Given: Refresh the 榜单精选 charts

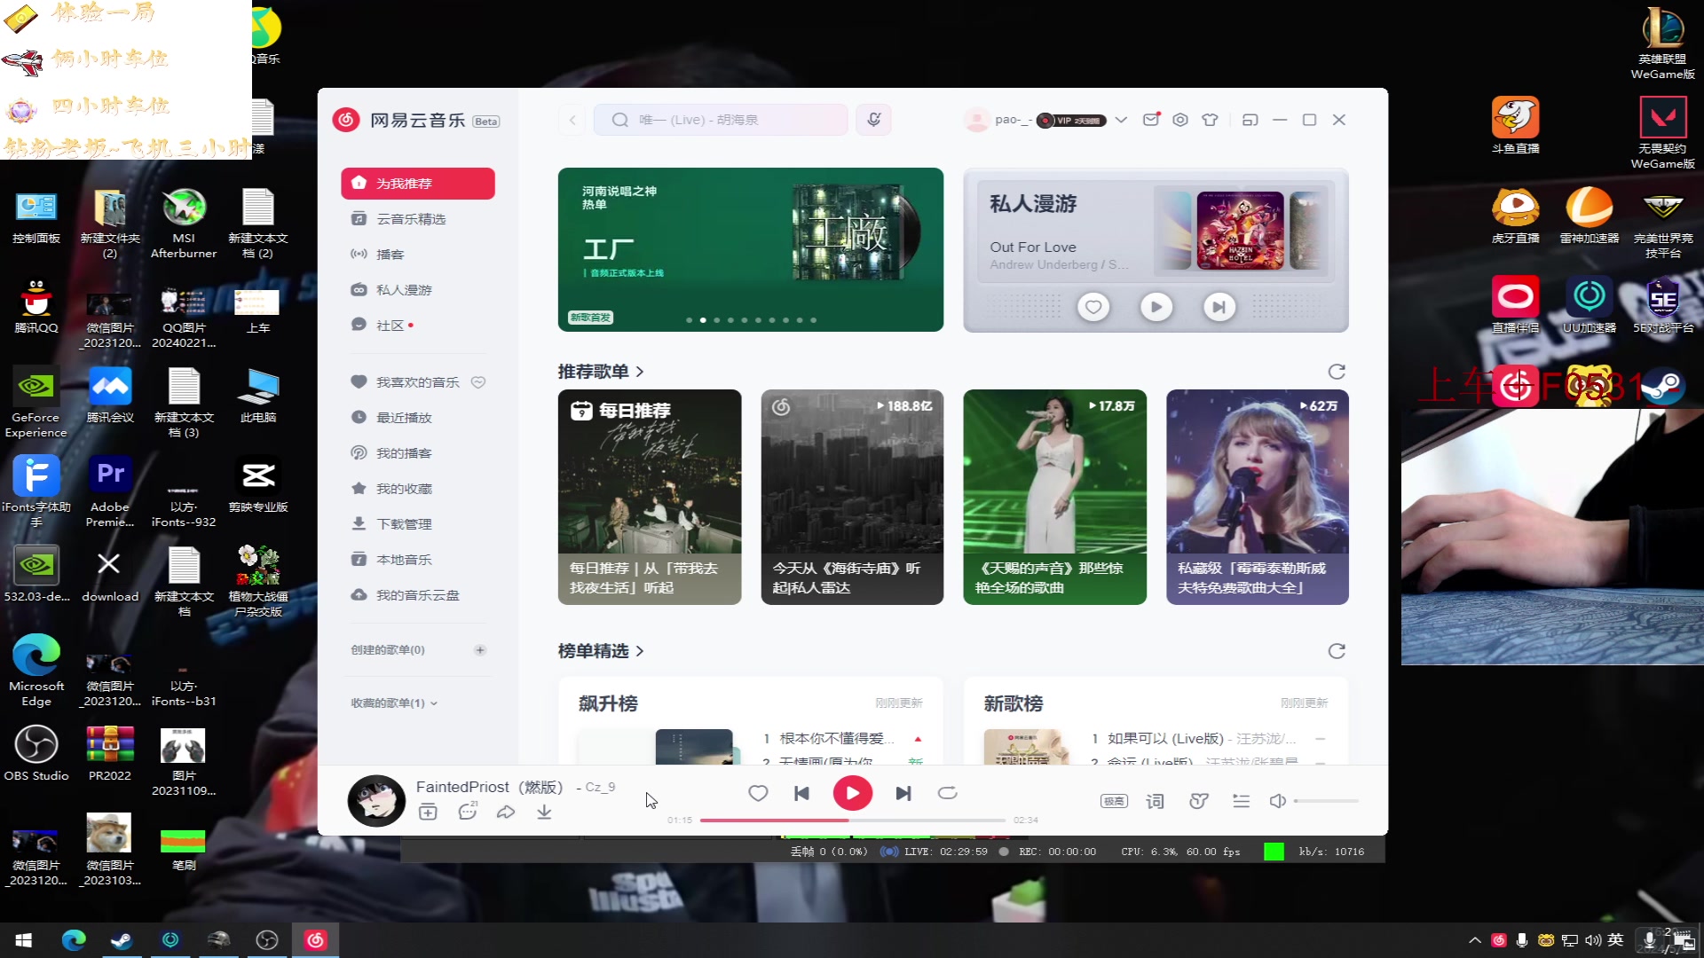Looking at the screenshot, I should (x=1337, y=651).
